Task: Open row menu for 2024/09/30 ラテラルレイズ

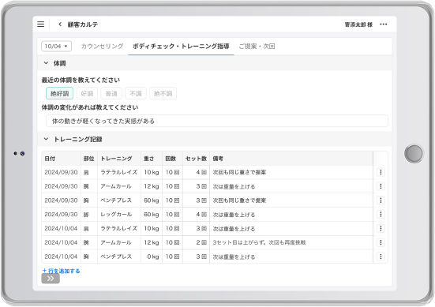Action: [381, 172]
